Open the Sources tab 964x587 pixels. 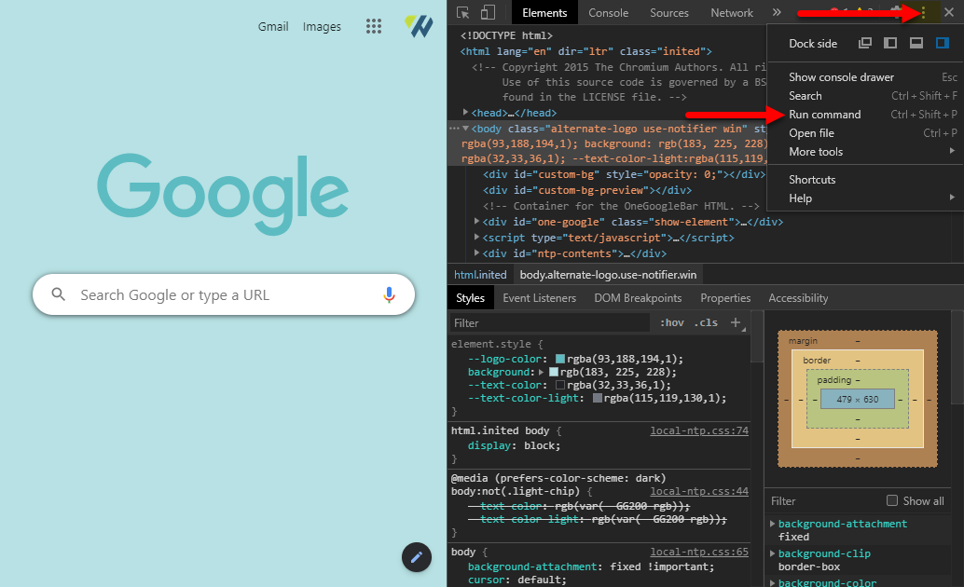(668, 12)
